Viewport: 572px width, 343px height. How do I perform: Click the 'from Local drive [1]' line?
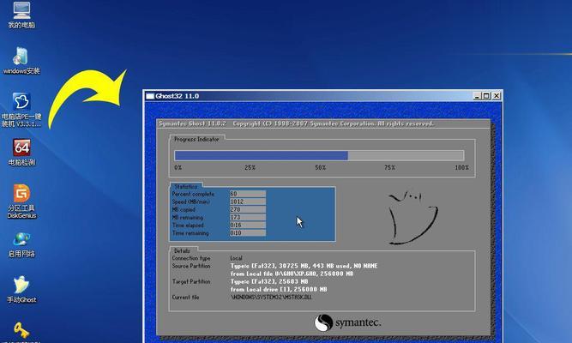click(279, 289)
